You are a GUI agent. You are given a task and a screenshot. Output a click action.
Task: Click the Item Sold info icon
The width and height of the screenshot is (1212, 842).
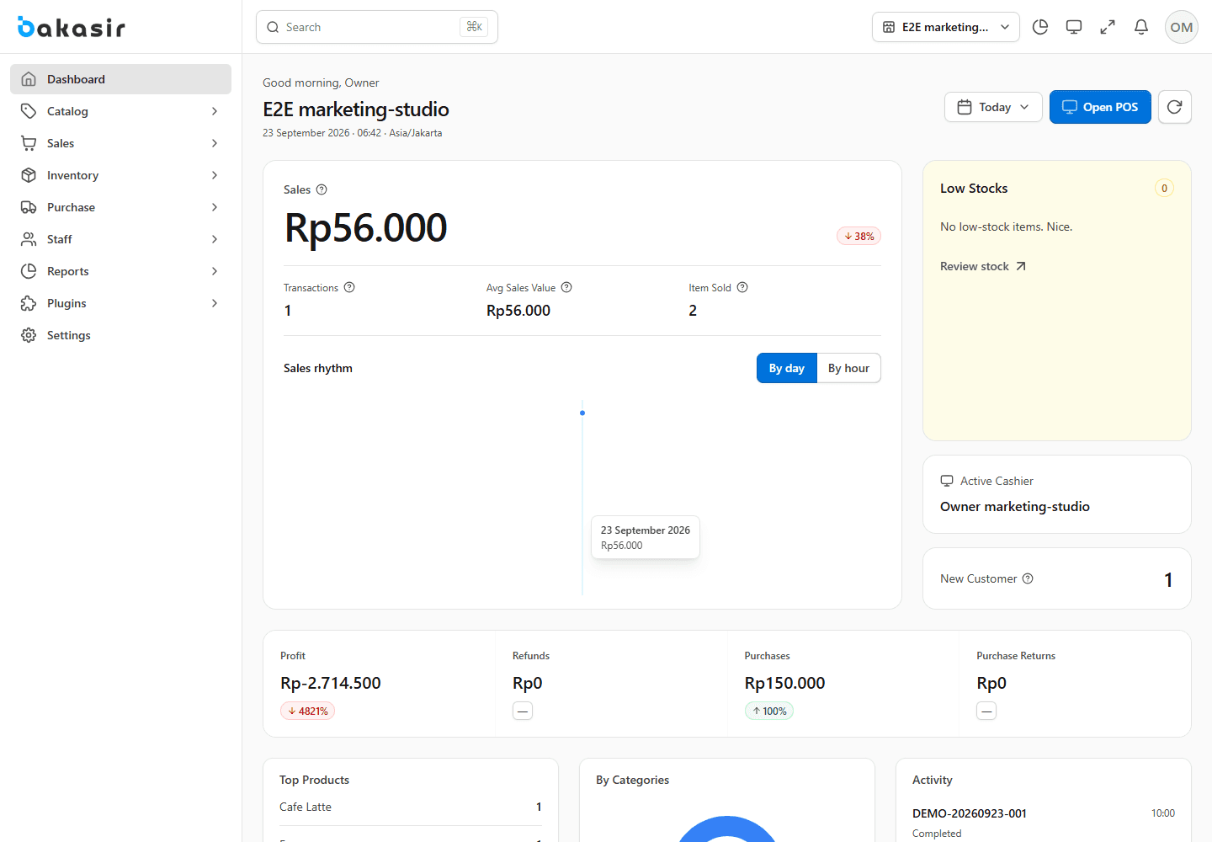point(742,287)
